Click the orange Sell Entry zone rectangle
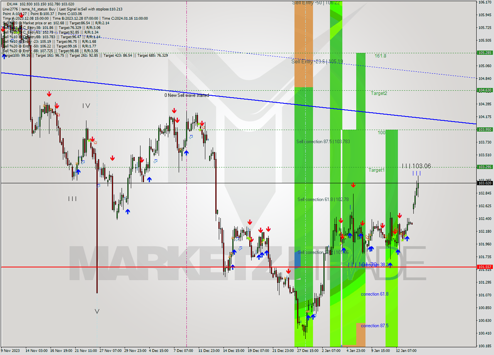The height and width of the screenshot is (355, 494). [304, 44]
